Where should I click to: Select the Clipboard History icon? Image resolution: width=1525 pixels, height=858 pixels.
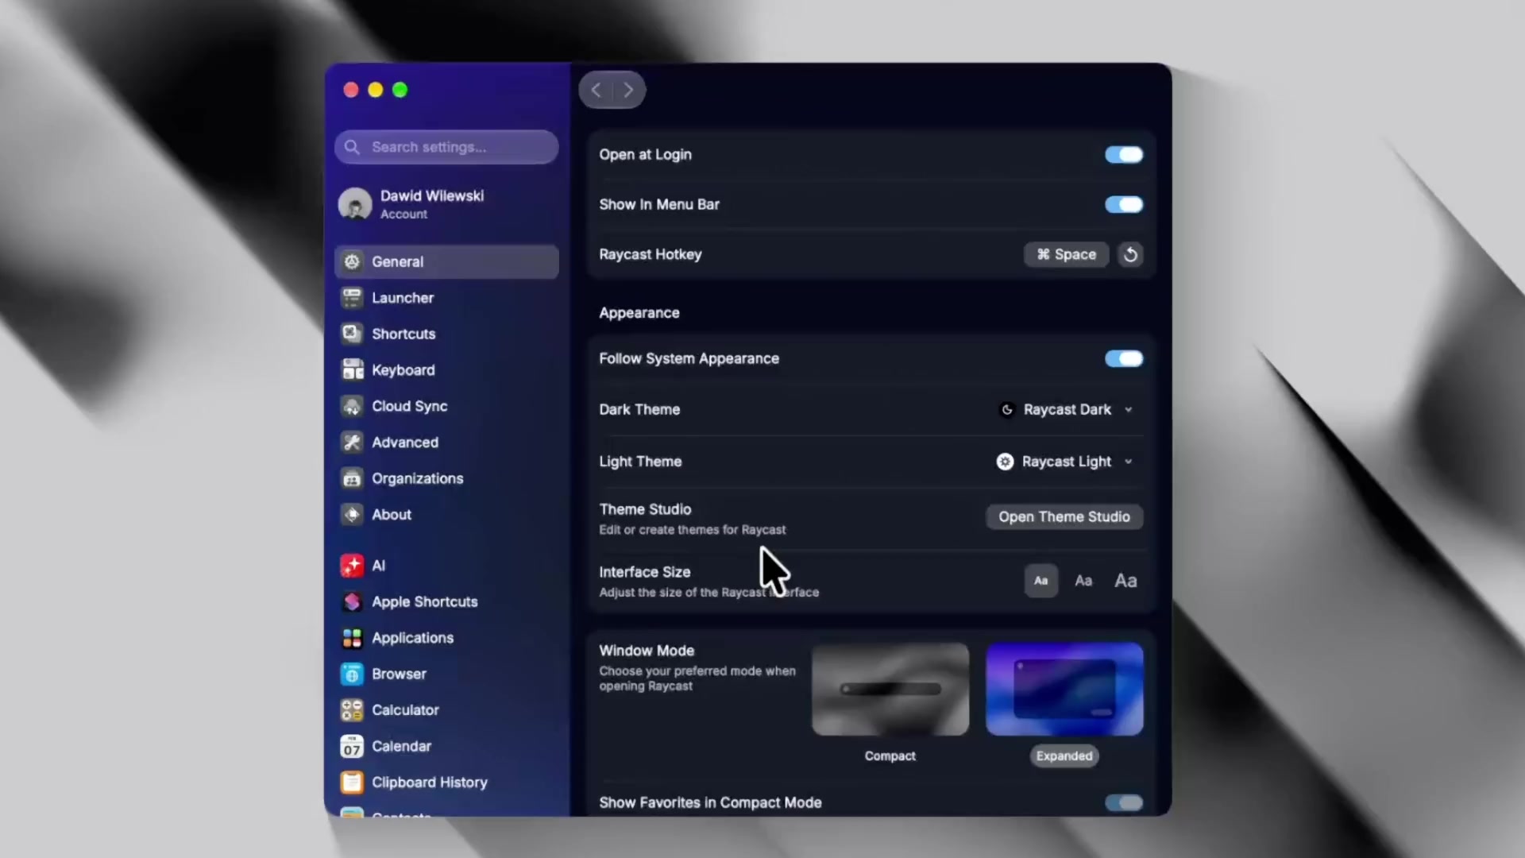pos(352,783)
